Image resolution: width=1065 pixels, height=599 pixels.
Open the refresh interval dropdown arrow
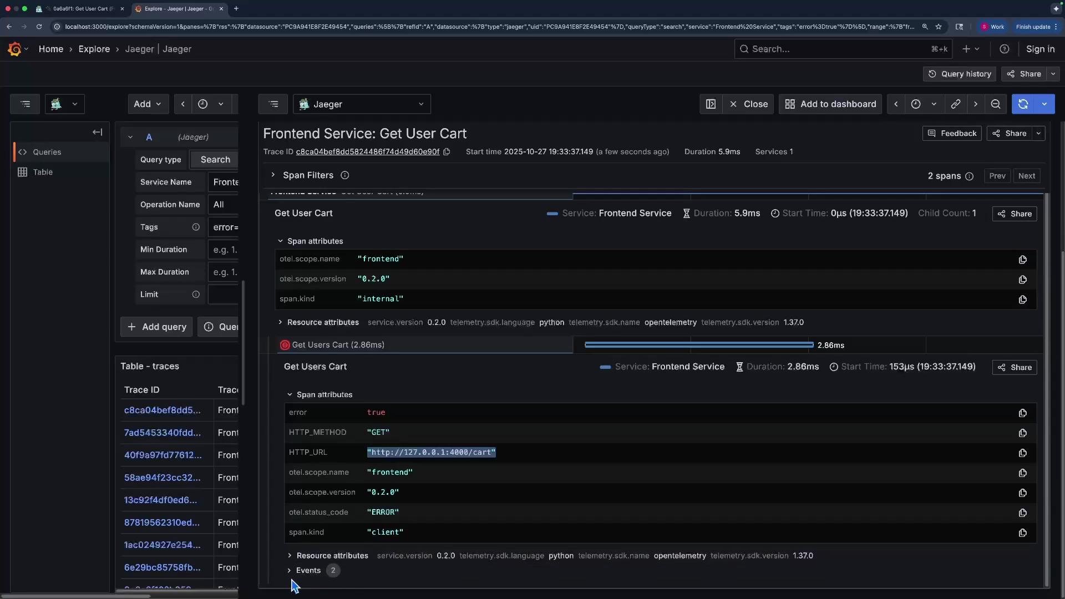[x=1044, y=104]
